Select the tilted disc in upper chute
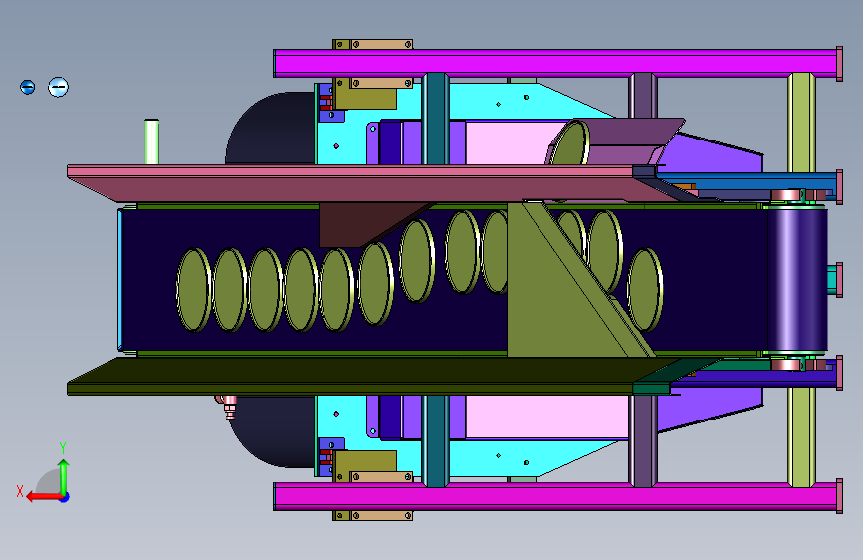863x560 pixels. point(570,142)
